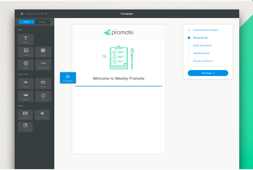Click the Changes Saved sync icon
The image size is (253, 170).
tap(46, 14)
